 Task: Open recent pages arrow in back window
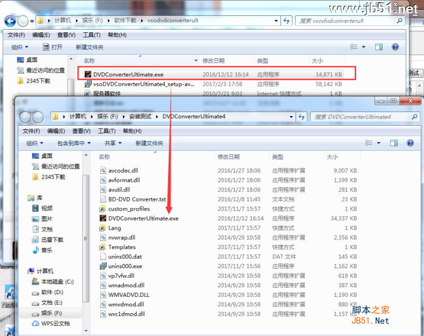pyautogui.click(x=32, y=21)
